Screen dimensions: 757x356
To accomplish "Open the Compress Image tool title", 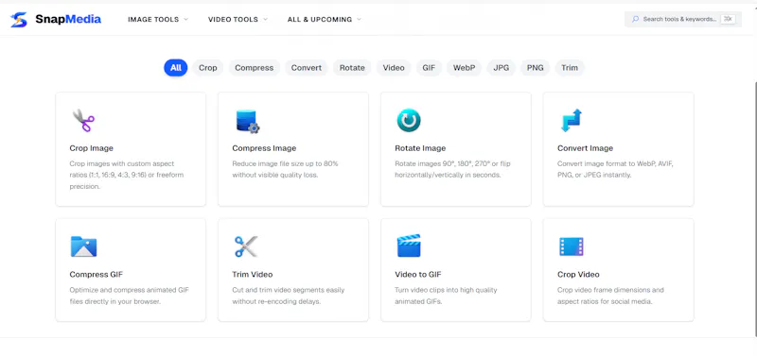I will (264, 148).
